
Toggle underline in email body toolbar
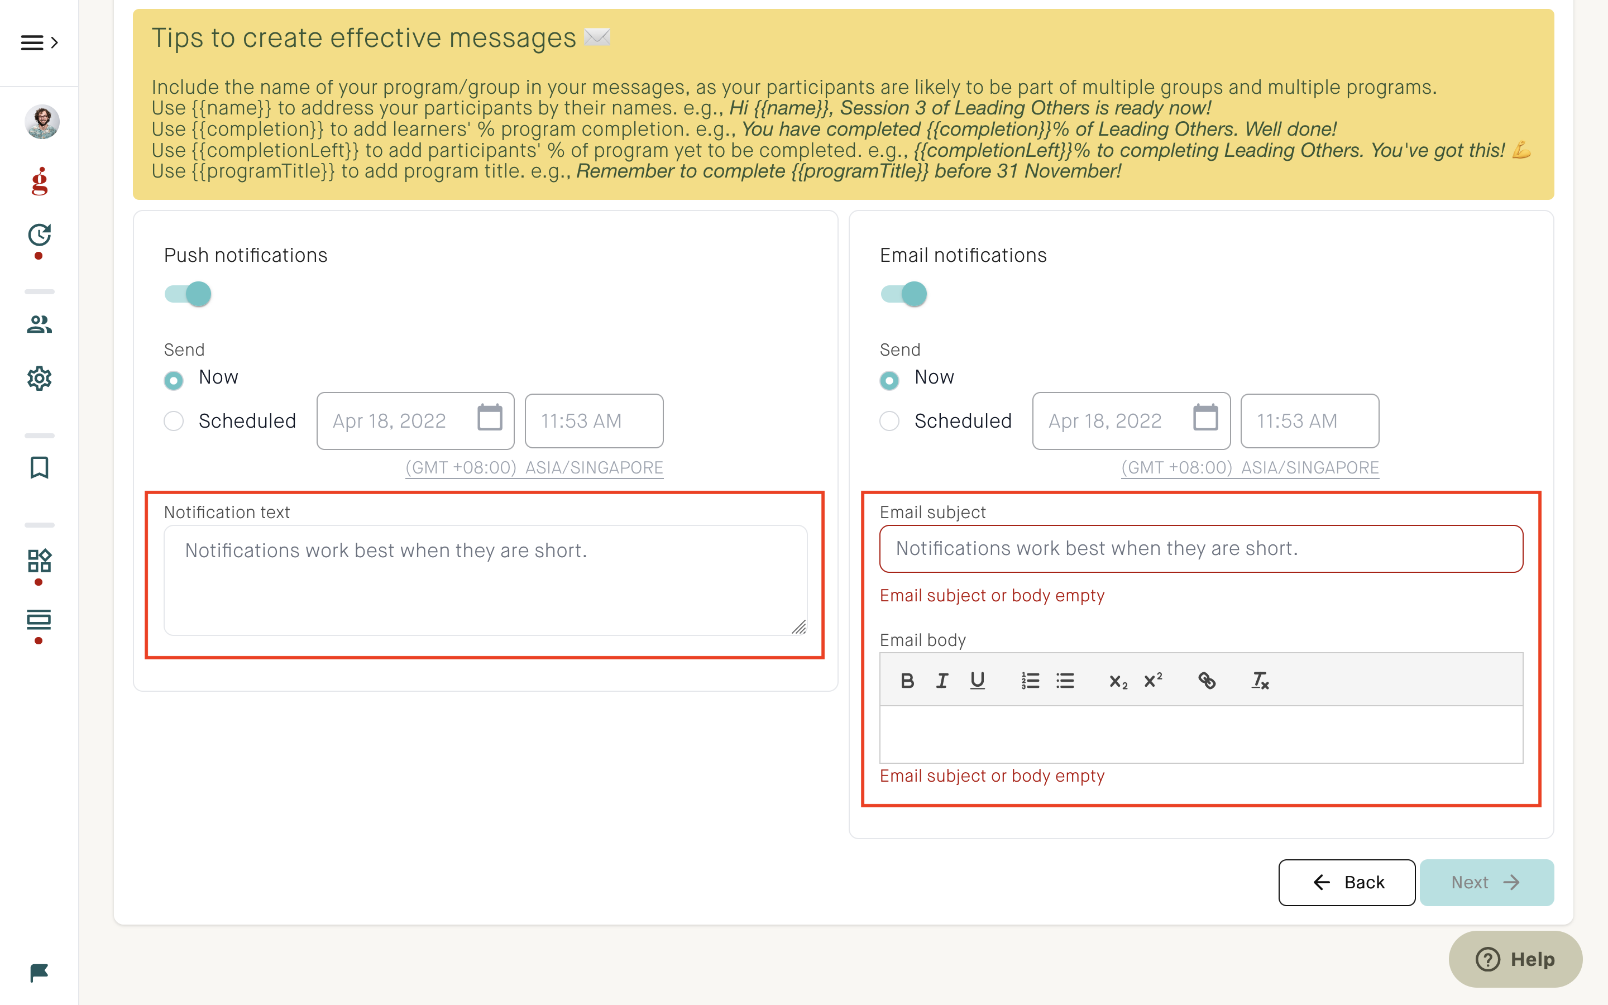978,681
